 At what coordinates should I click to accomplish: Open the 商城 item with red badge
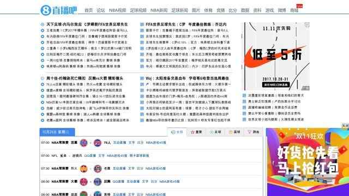294,10
